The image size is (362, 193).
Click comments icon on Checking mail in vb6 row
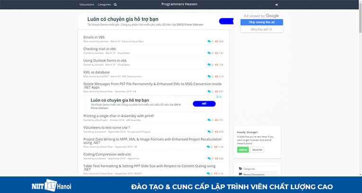tap(209, 53)
